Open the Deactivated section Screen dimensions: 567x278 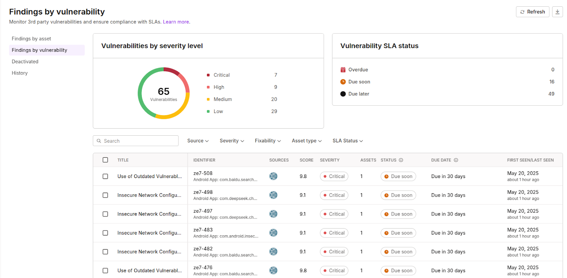click(47, 61)
